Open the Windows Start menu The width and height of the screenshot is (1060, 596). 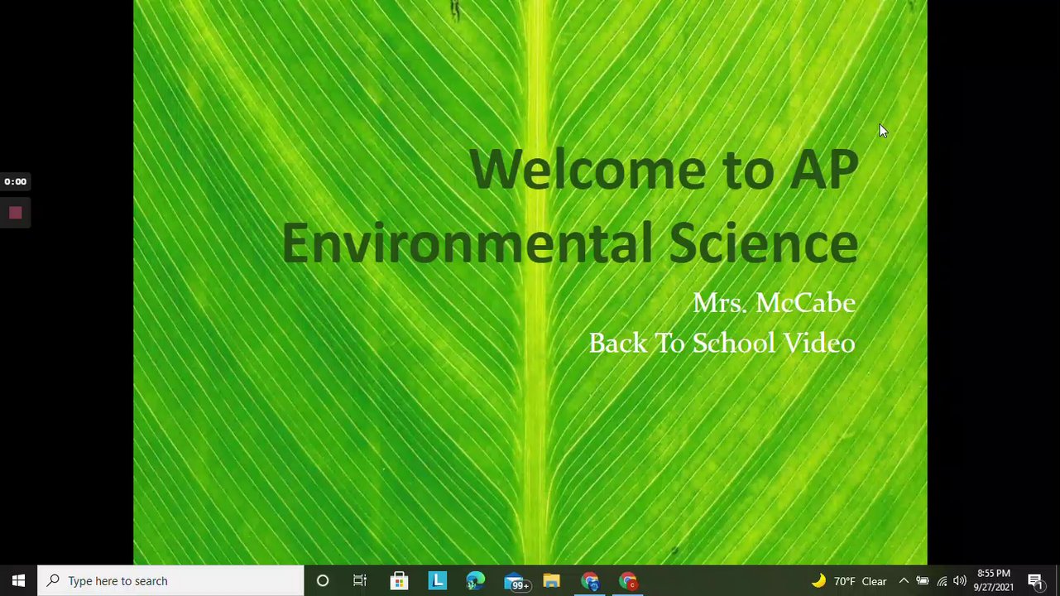[x=18, y=581]
